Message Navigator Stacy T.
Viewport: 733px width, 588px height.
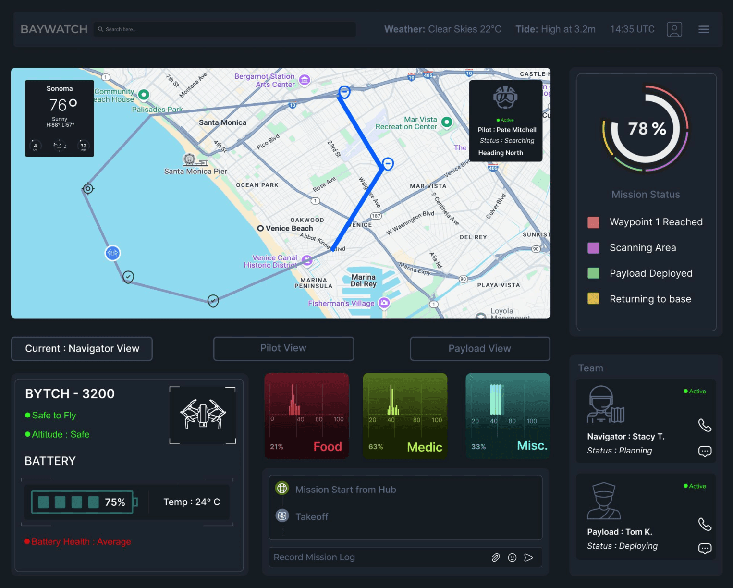click(705, 451)
